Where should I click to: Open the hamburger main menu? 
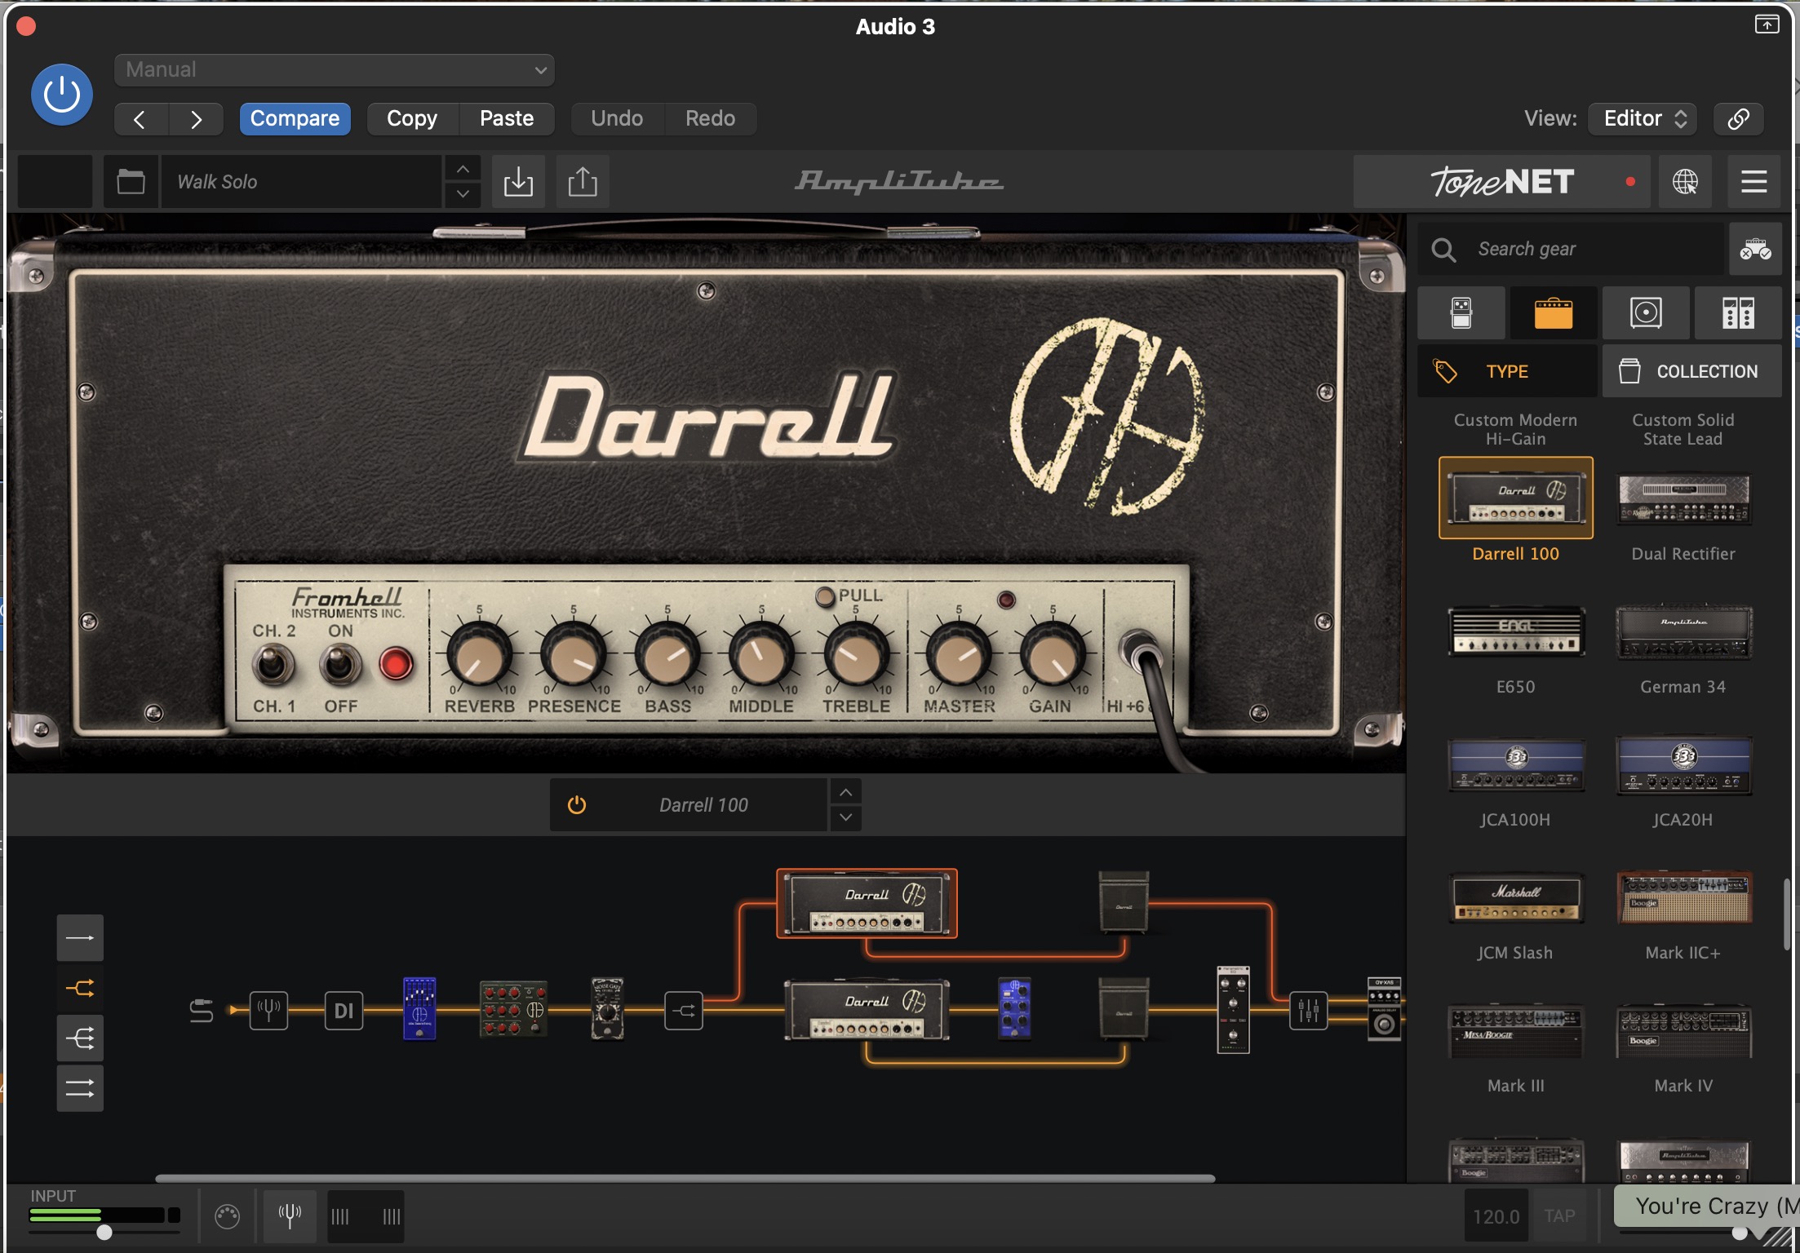pos(1753,181)
